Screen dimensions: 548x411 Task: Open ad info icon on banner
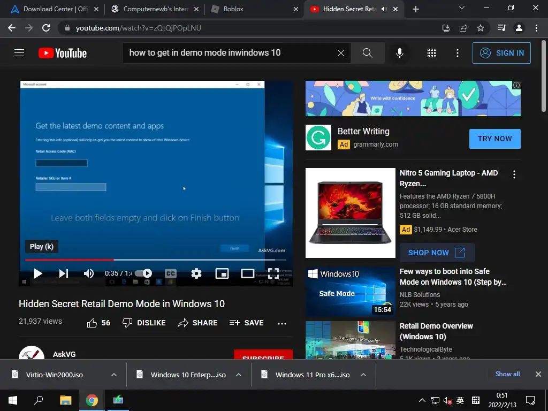pos(516,85)
